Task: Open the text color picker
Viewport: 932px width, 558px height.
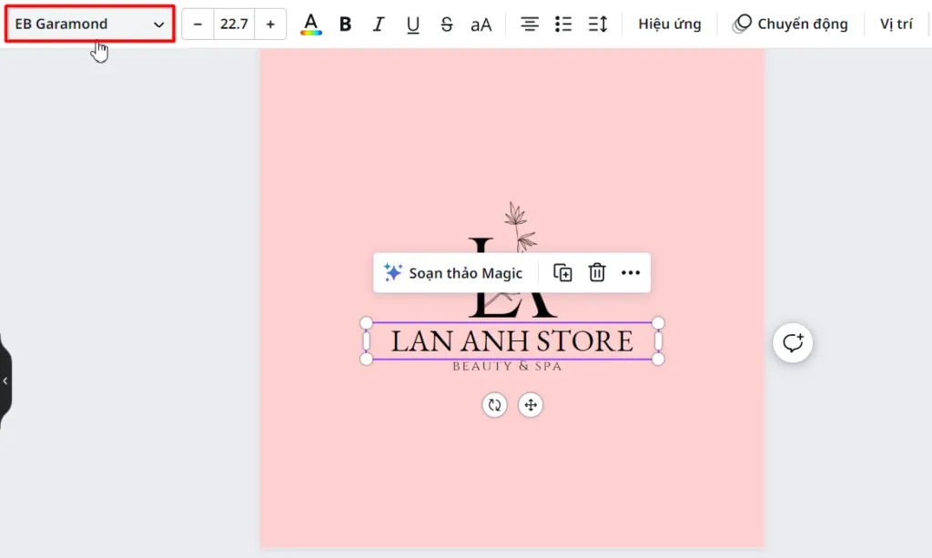Action: coord(311,25)
